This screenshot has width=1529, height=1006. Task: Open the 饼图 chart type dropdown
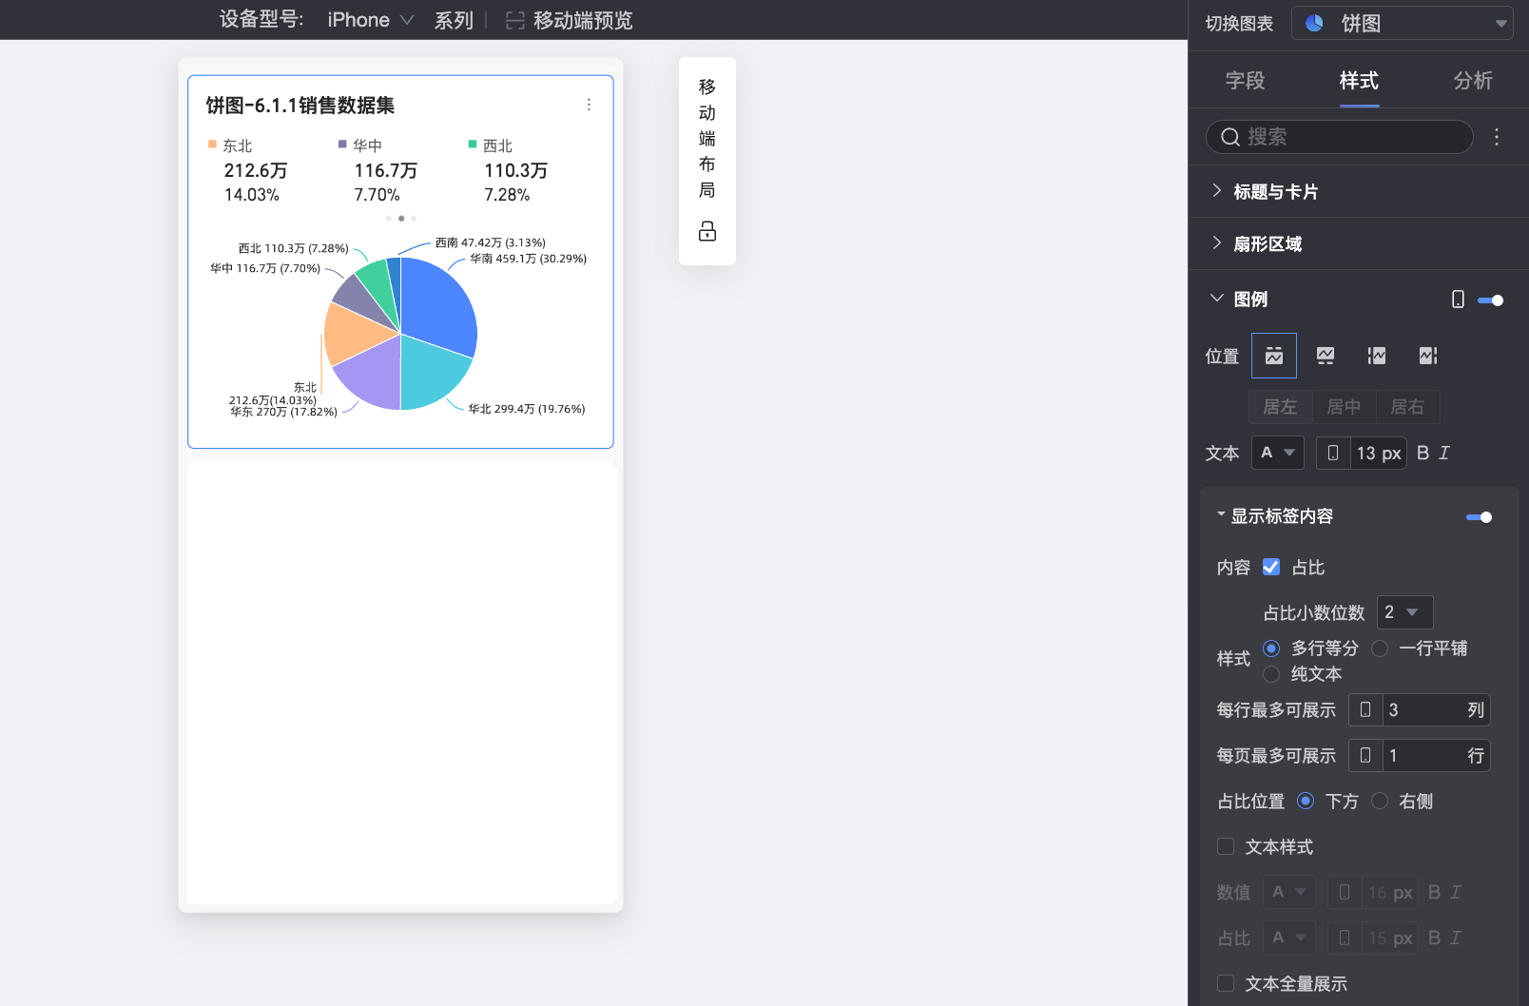pos(1403,23)
